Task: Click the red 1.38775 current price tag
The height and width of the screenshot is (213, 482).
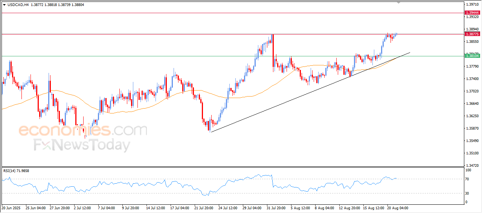Action: 472,34
